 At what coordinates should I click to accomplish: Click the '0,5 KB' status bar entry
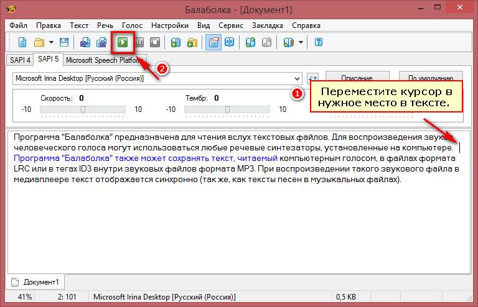pos(345,297)
